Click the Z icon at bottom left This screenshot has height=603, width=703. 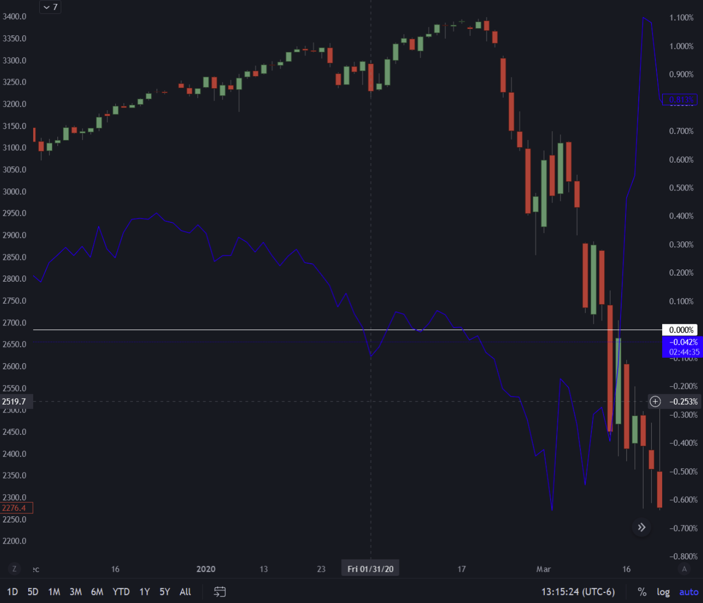click(x=14, y=569)
